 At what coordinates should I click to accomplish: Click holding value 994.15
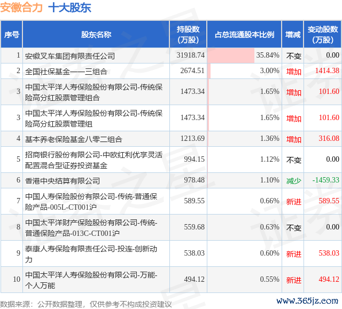tap(194, 160)
